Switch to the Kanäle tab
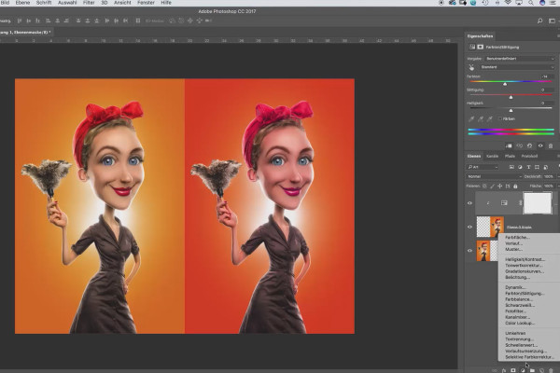 pos(492,156)
